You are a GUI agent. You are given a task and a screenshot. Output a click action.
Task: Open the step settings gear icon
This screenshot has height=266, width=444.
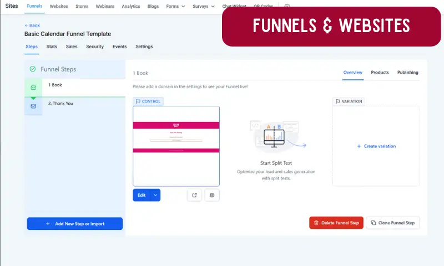click(212, 195)
